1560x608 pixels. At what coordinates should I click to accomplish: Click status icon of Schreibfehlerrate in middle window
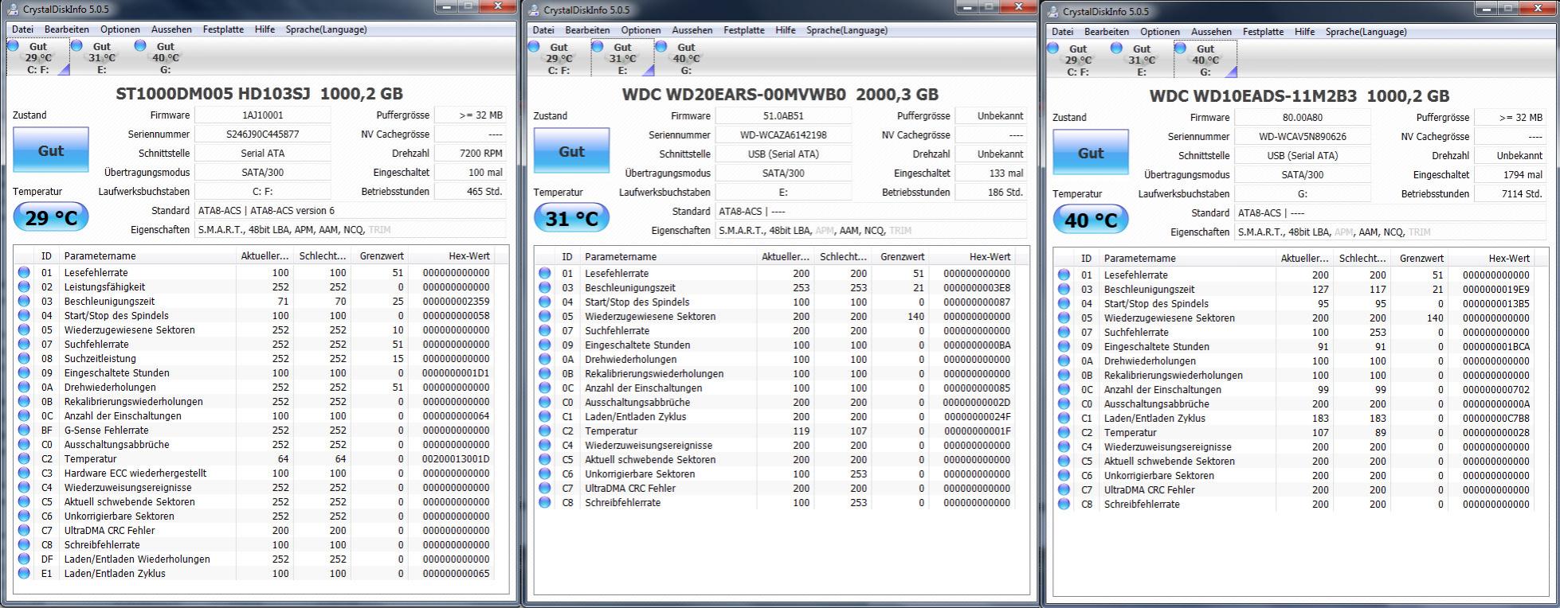point(545,502)
